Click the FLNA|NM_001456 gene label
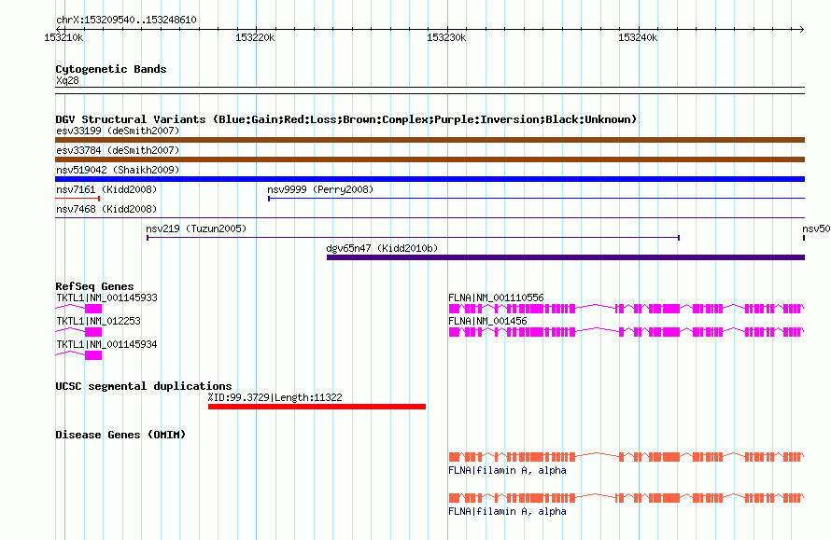 (487, 321)
